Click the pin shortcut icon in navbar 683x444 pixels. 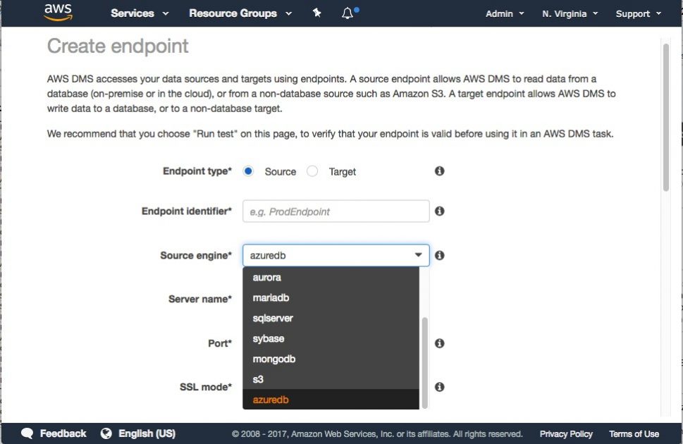pos(316,12)
